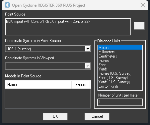Select Yards (U.S. Survey) unit
Viewport: 150px width, 125px height.
(x=120, y=82)
